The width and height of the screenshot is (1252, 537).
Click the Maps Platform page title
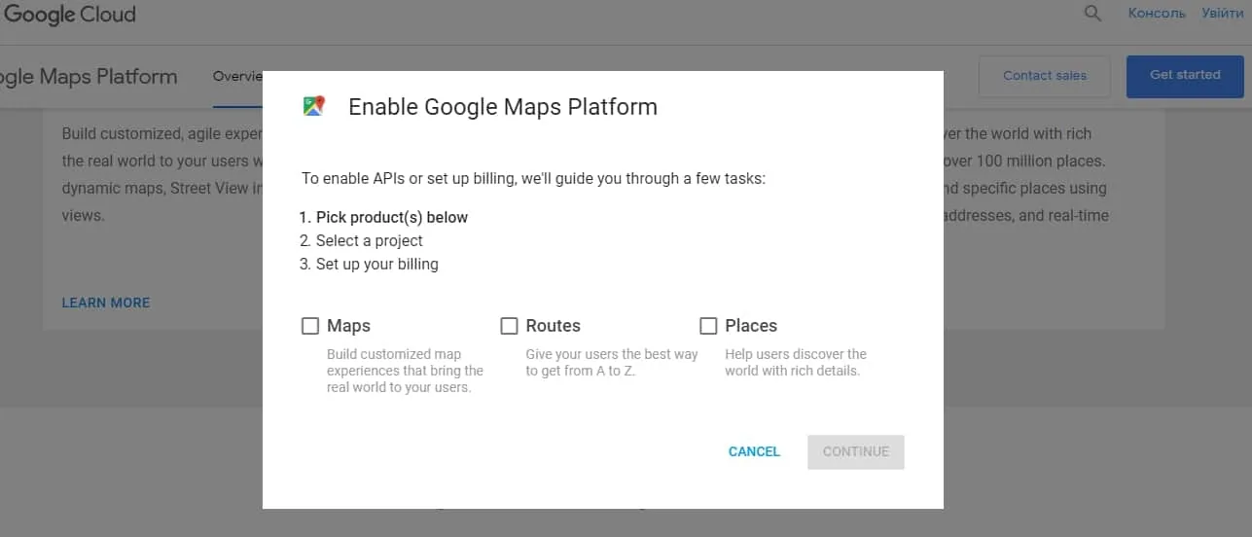click(89, 77)
